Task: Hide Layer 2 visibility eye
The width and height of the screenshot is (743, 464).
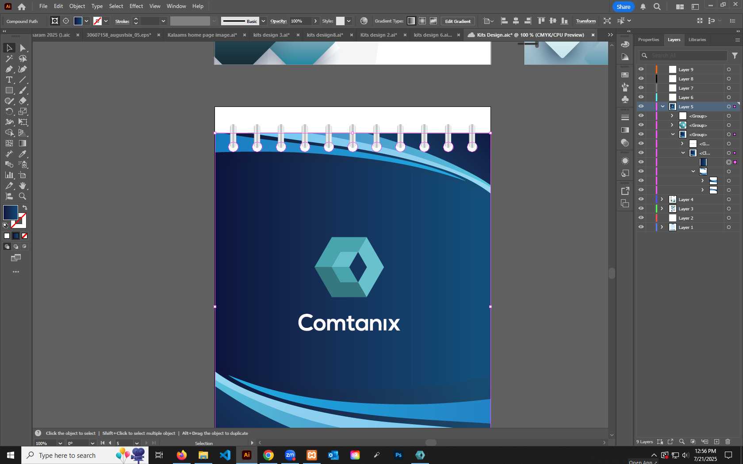Action: [641, 218]
